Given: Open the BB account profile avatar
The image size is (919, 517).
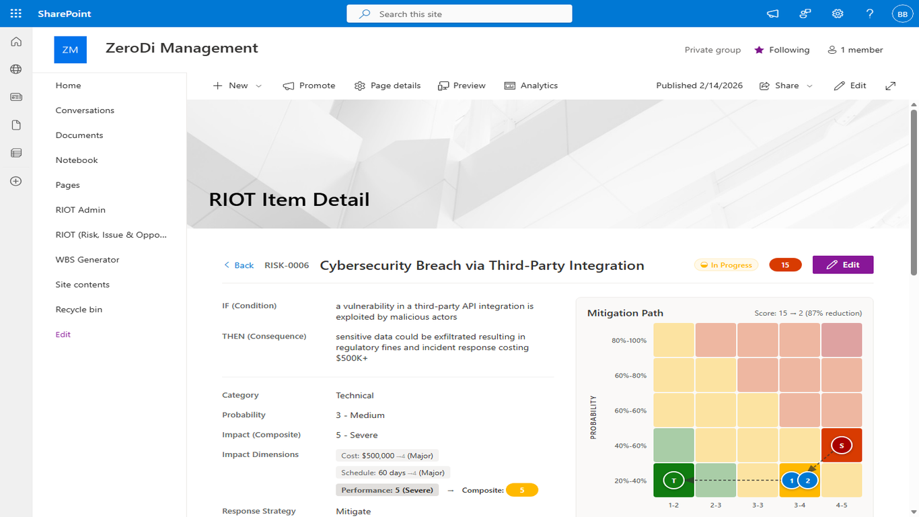Looking at the screenshot, I should click(902, 13).
